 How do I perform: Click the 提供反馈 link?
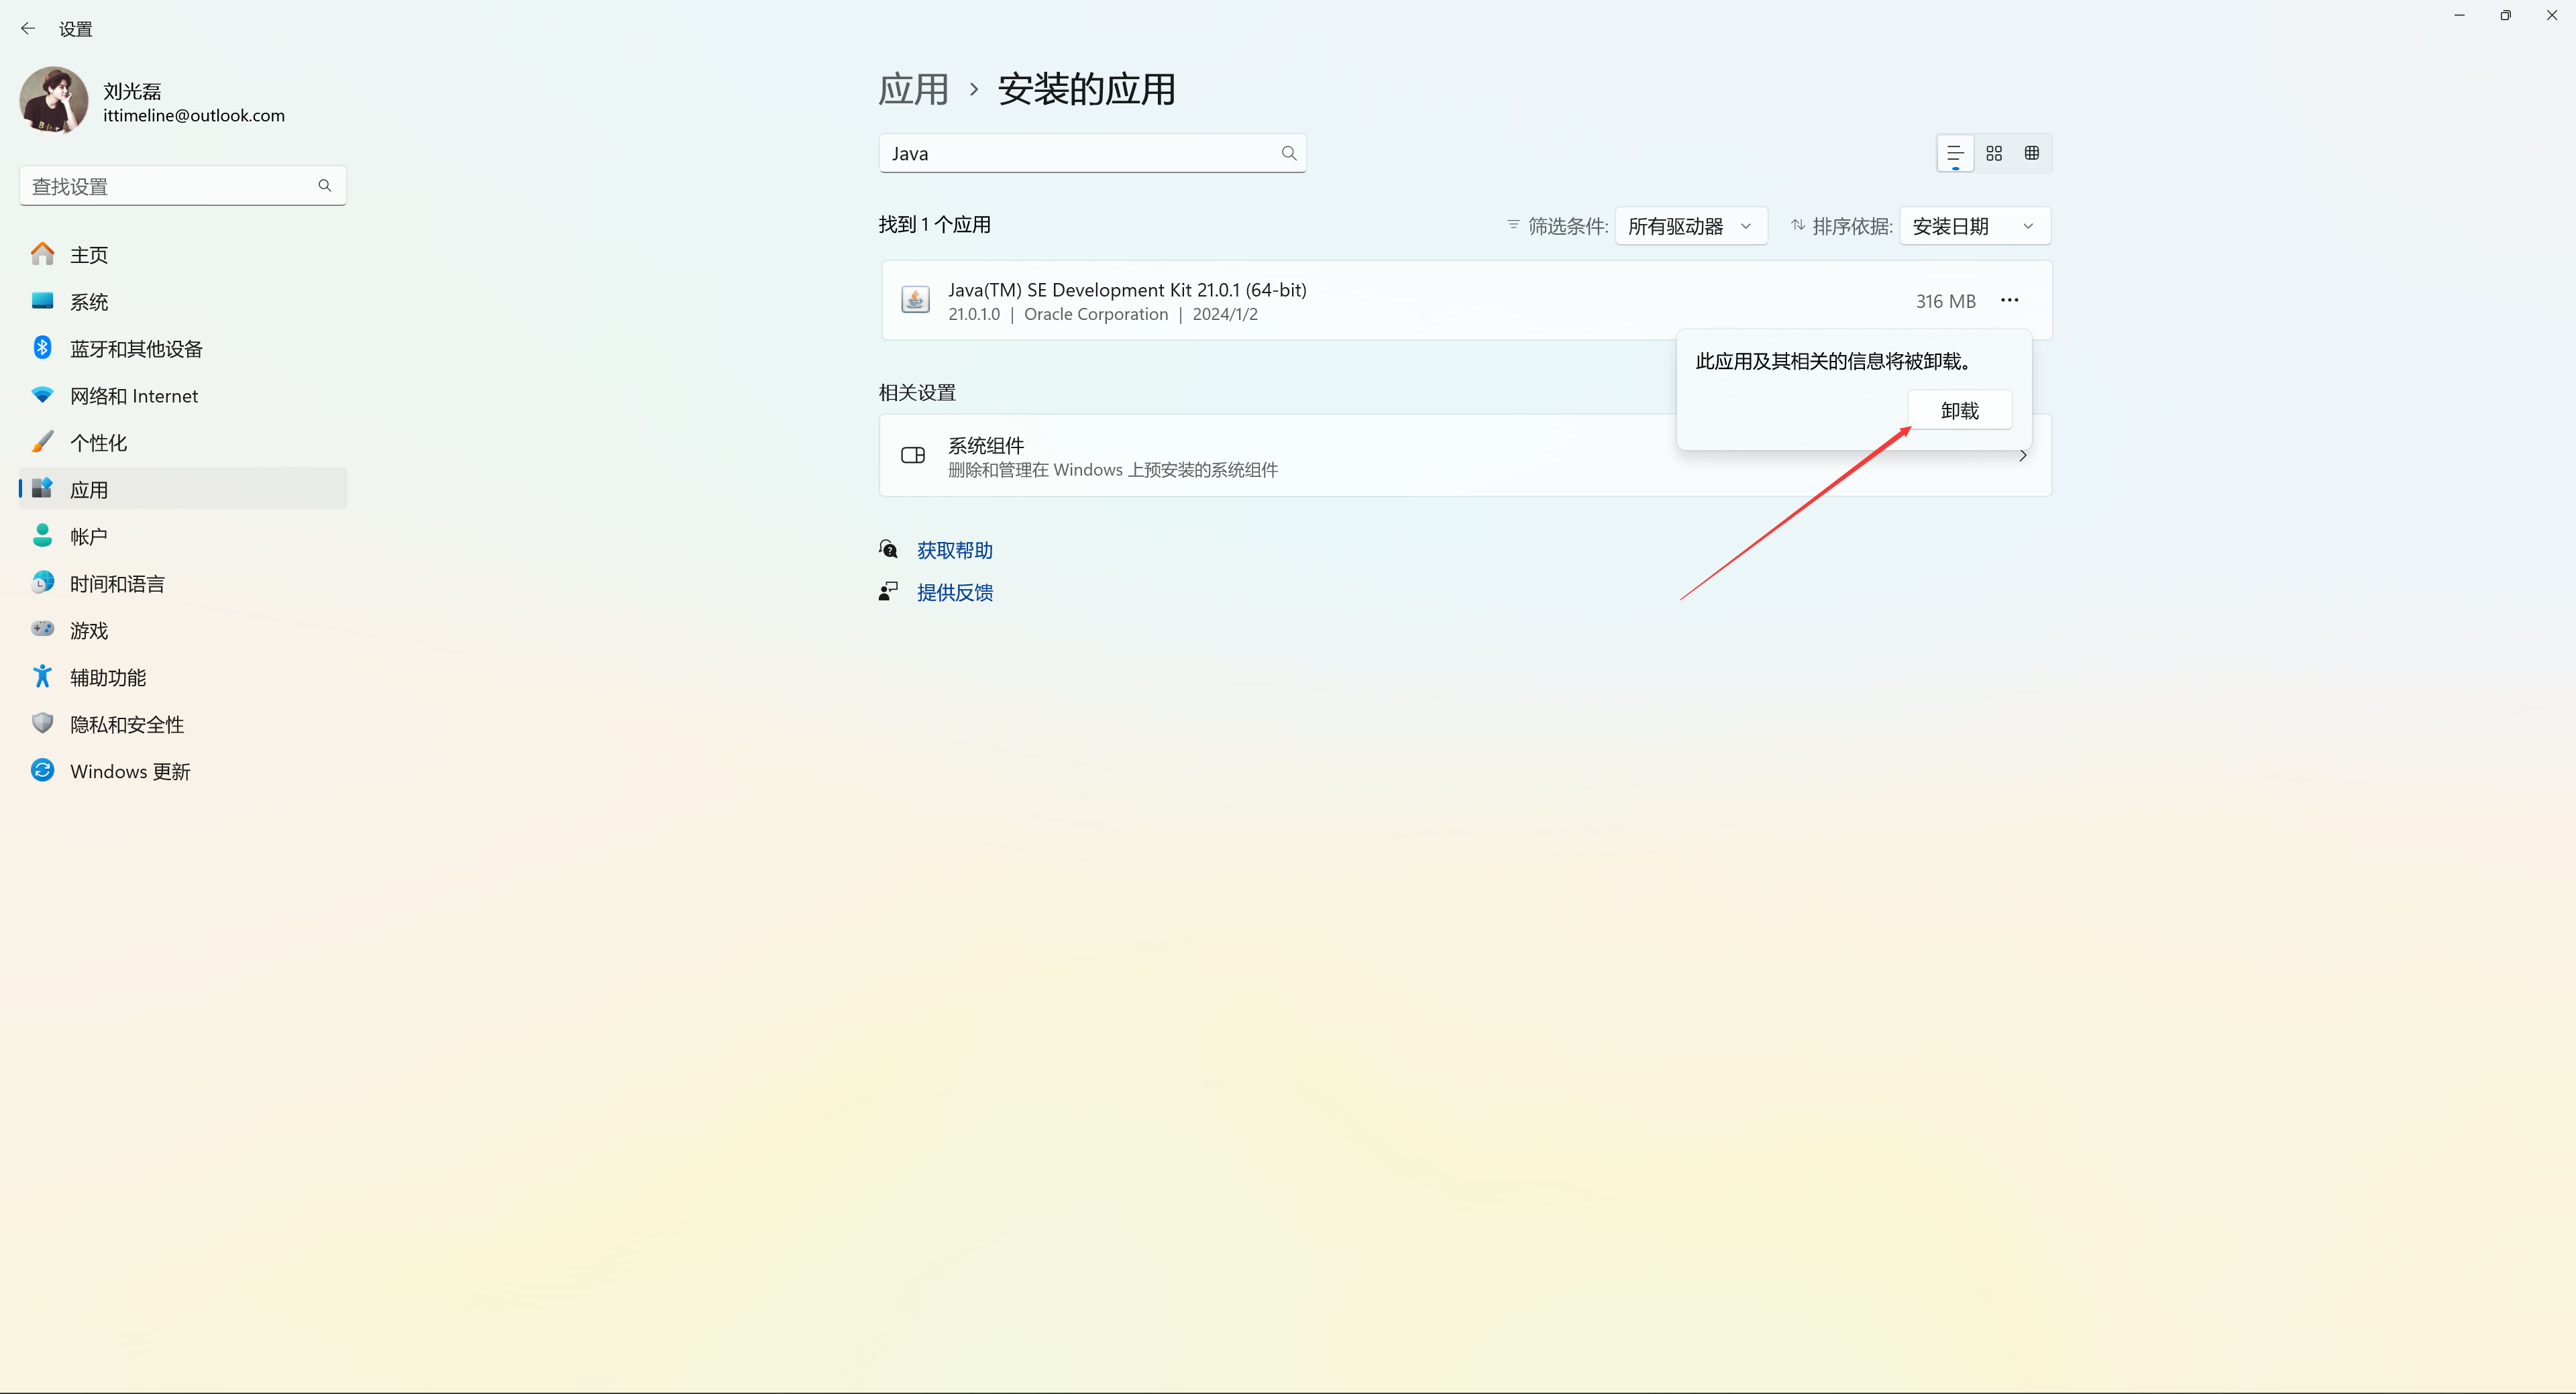pyautogui.click(x=955, y=592)
